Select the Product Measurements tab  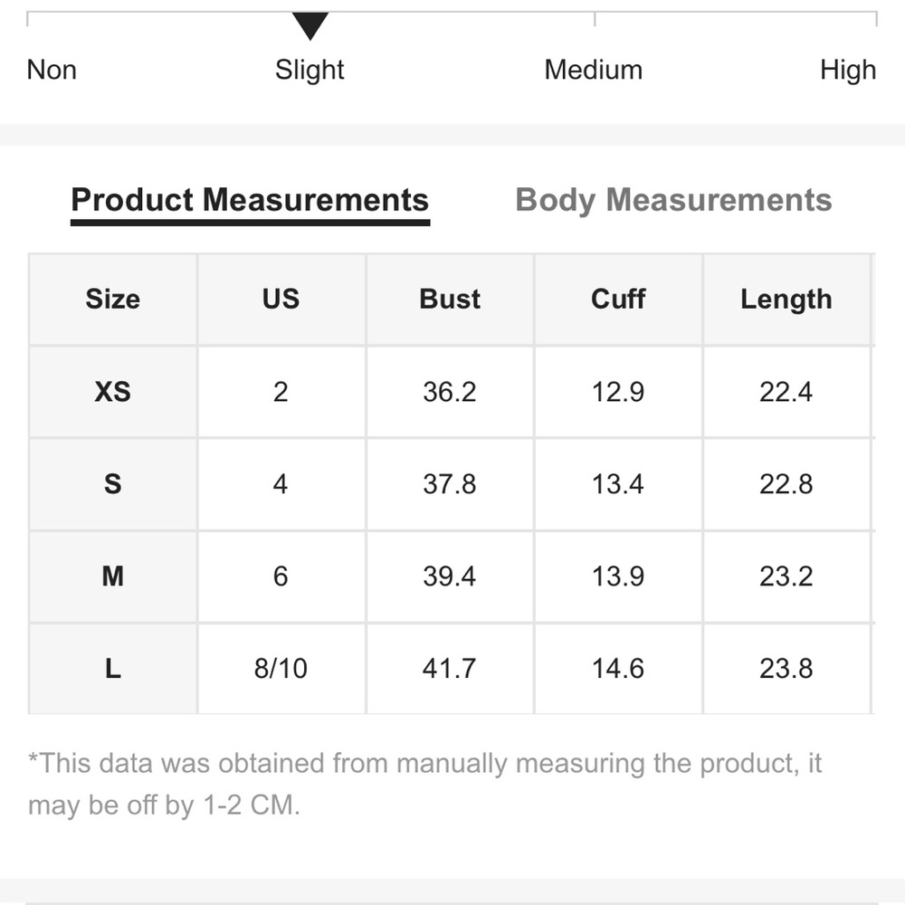point(250,200)
